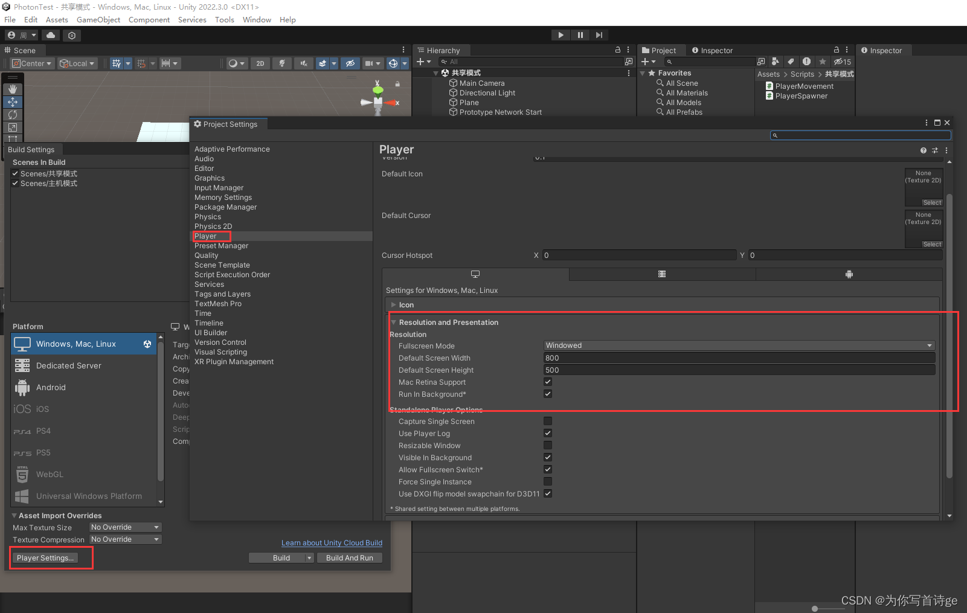Enable Capture Single Screen checkbox

(548, 421)
